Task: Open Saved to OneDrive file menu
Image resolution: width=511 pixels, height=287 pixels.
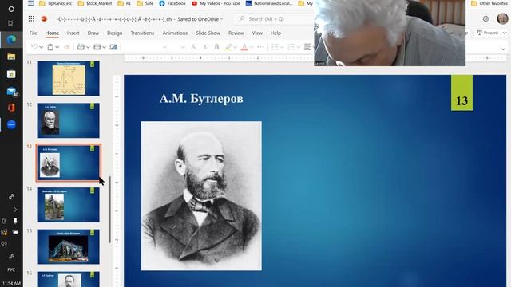Action: [x=200, y=19]
